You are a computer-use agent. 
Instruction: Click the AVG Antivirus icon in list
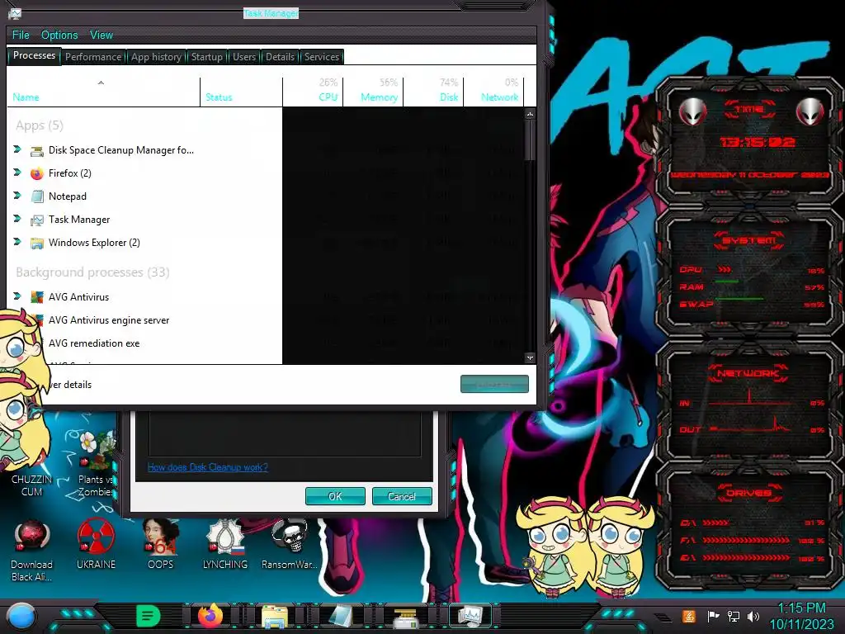pyautogui.click(x=36, y=297)
